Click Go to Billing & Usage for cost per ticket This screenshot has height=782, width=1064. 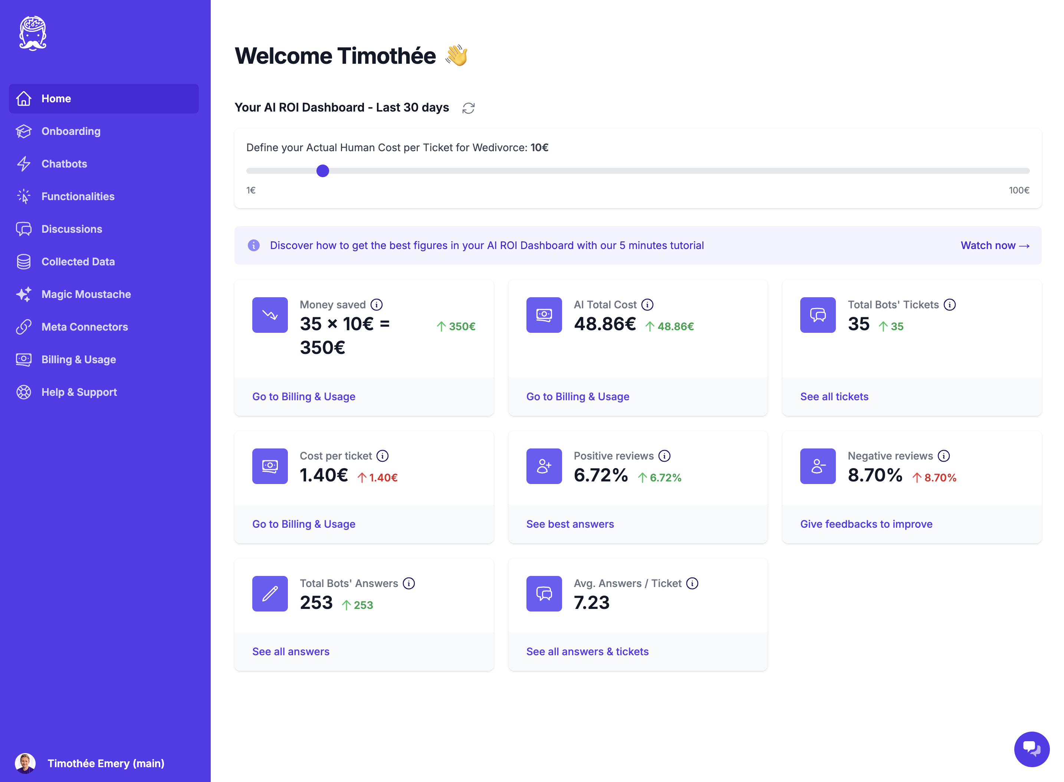click(304, 524)
